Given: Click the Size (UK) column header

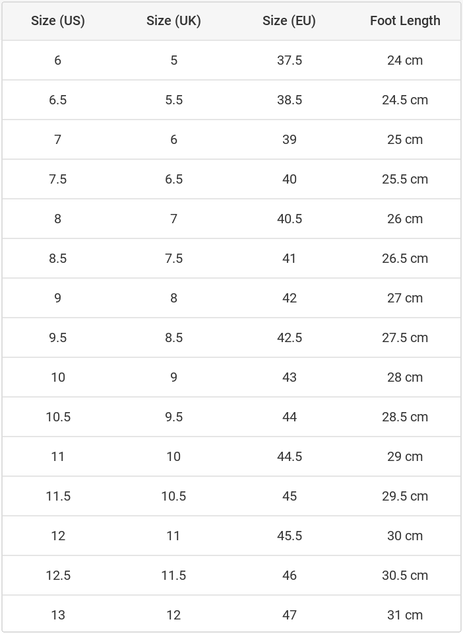Looking at the screenshot, I should [173, 20].
